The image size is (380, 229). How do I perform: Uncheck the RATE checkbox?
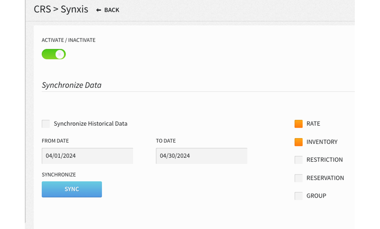tap(299, 124)
